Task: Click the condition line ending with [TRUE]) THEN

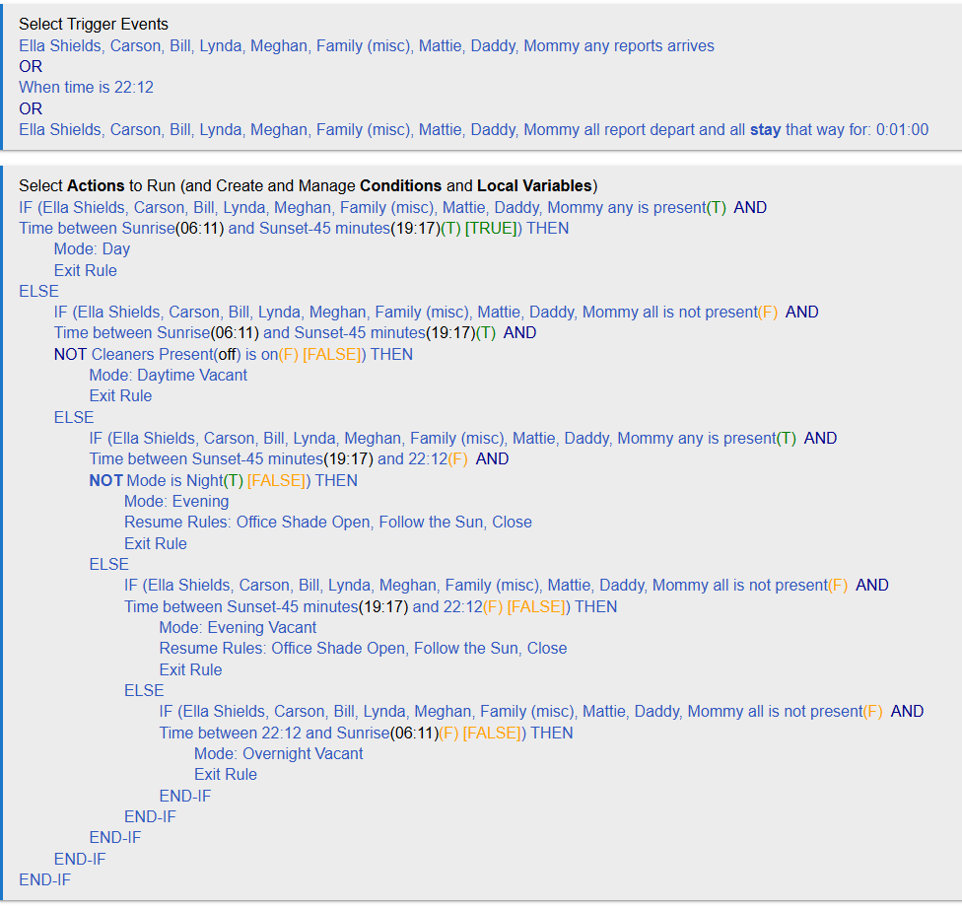Action: (x=294, y=228)
